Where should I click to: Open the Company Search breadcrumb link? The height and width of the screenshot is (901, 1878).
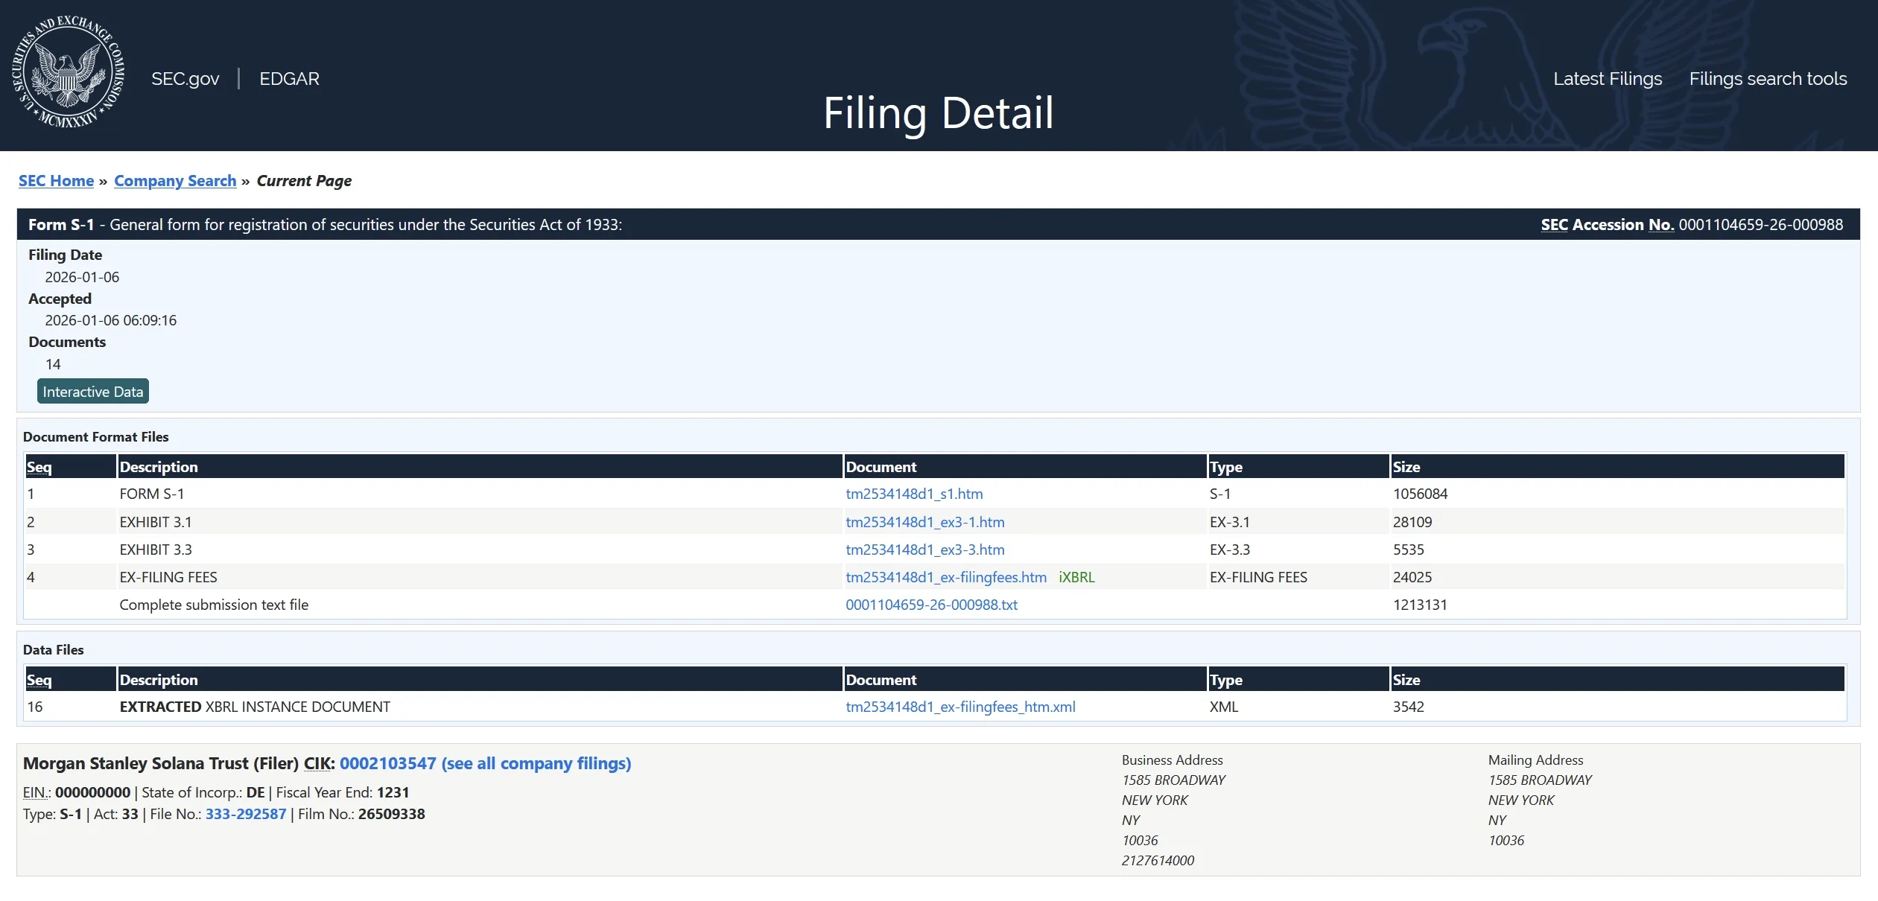[175, 180]
